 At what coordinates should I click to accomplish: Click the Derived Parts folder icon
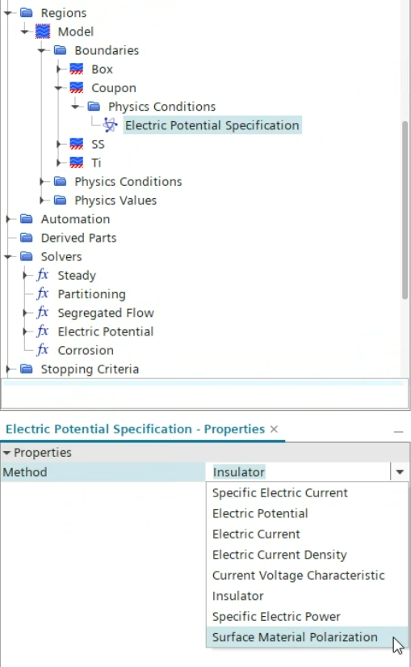point(27,238)
